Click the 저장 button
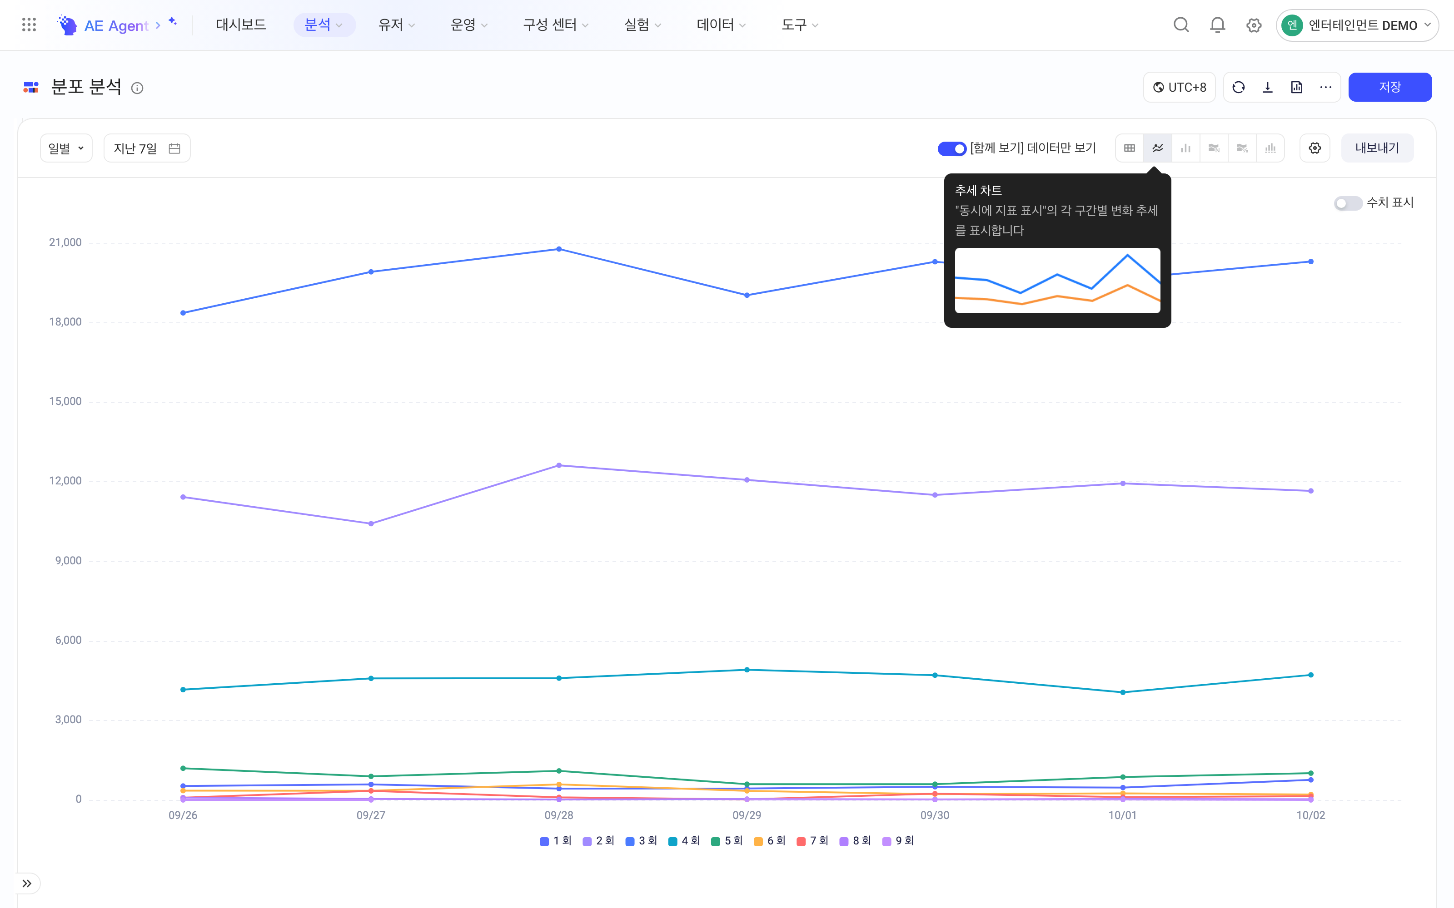This screenshot has width=1454, height=908. [x=1390, y=88]
